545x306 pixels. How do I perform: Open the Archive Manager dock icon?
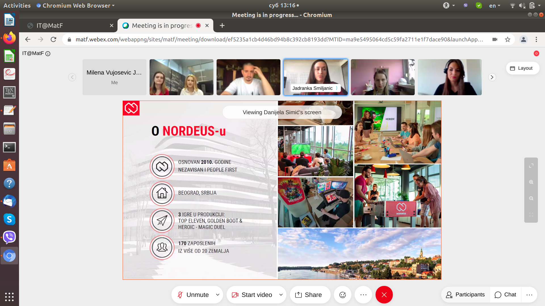(9, 129)
